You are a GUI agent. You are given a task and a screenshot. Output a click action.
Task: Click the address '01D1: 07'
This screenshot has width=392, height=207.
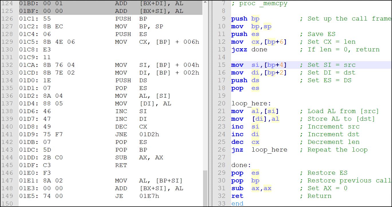click(x=35, y=89)
